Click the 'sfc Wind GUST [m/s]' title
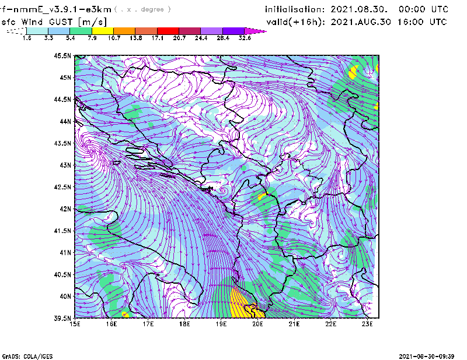Image resolution: width=467 pixels, height=360 pixels. [x=54, y=22]
